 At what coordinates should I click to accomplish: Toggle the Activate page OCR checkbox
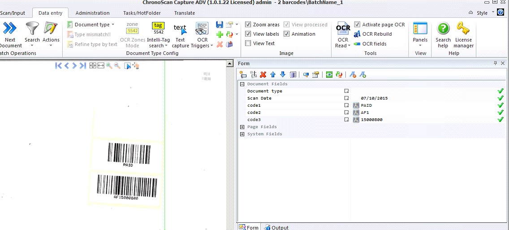click(x=357, y=25)
